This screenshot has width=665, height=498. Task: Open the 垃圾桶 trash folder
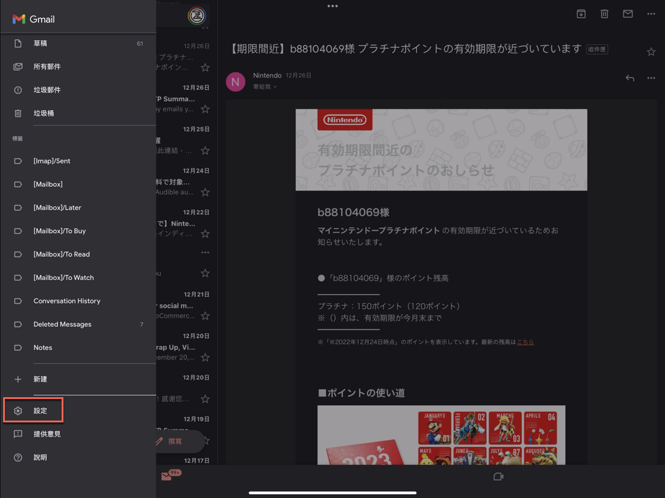click(78, 113)
